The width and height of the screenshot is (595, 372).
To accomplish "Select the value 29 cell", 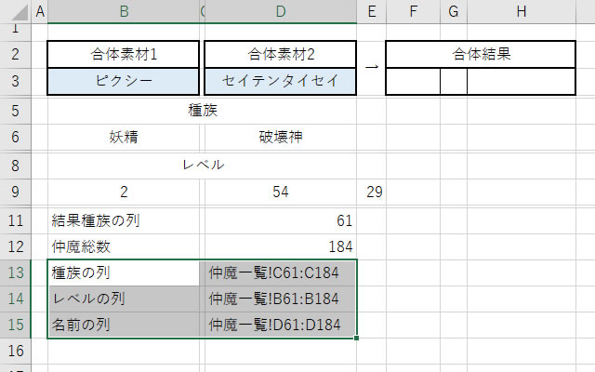I will (x=372, y=192).
